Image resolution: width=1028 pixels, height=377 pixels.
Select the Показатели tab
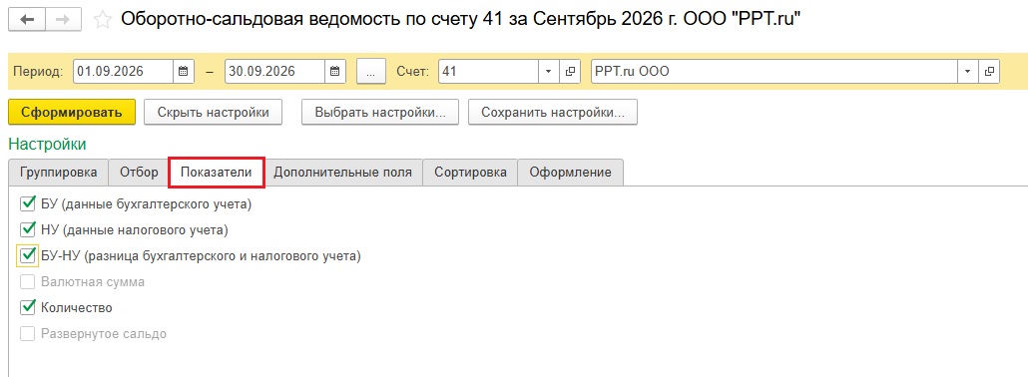point(217,173)
